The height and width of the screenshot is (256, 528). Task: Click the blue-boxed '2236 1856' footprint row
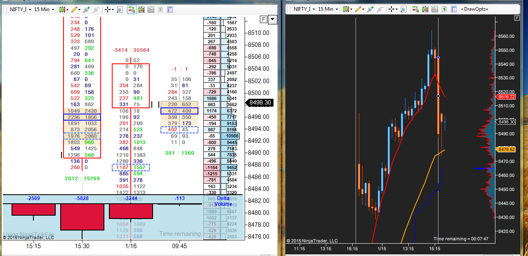pos(82,117)
